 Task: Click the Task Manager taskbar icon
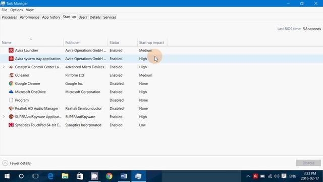[138, 176]
